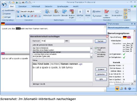Click first translate-document icon under language combo

[18, 16]
